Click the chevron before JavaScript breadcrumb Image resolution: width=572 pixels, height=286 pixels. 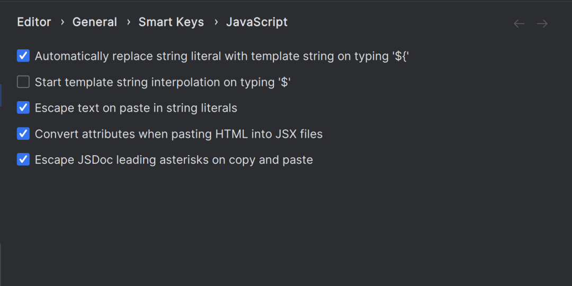(x=216, y=22)
